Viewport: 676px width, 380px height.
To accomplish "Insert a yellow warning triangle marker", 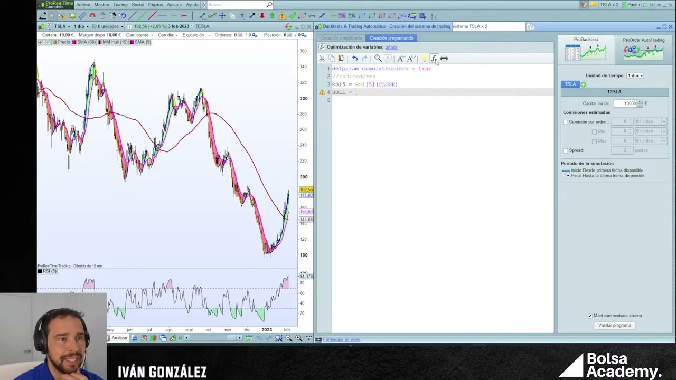I will 282,16.
